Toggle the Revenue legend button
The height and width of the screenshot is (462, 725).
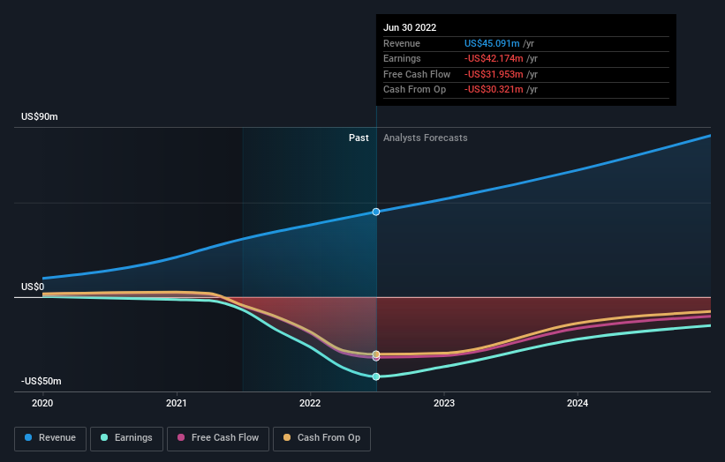[50, 438]
